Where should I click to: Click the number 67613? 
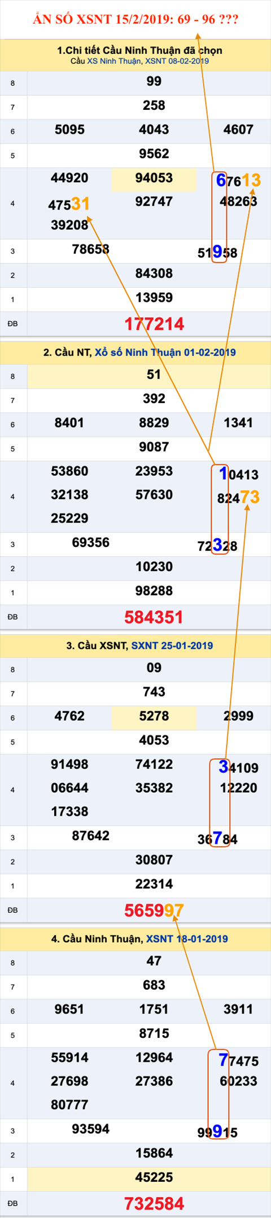click(238, 181)
